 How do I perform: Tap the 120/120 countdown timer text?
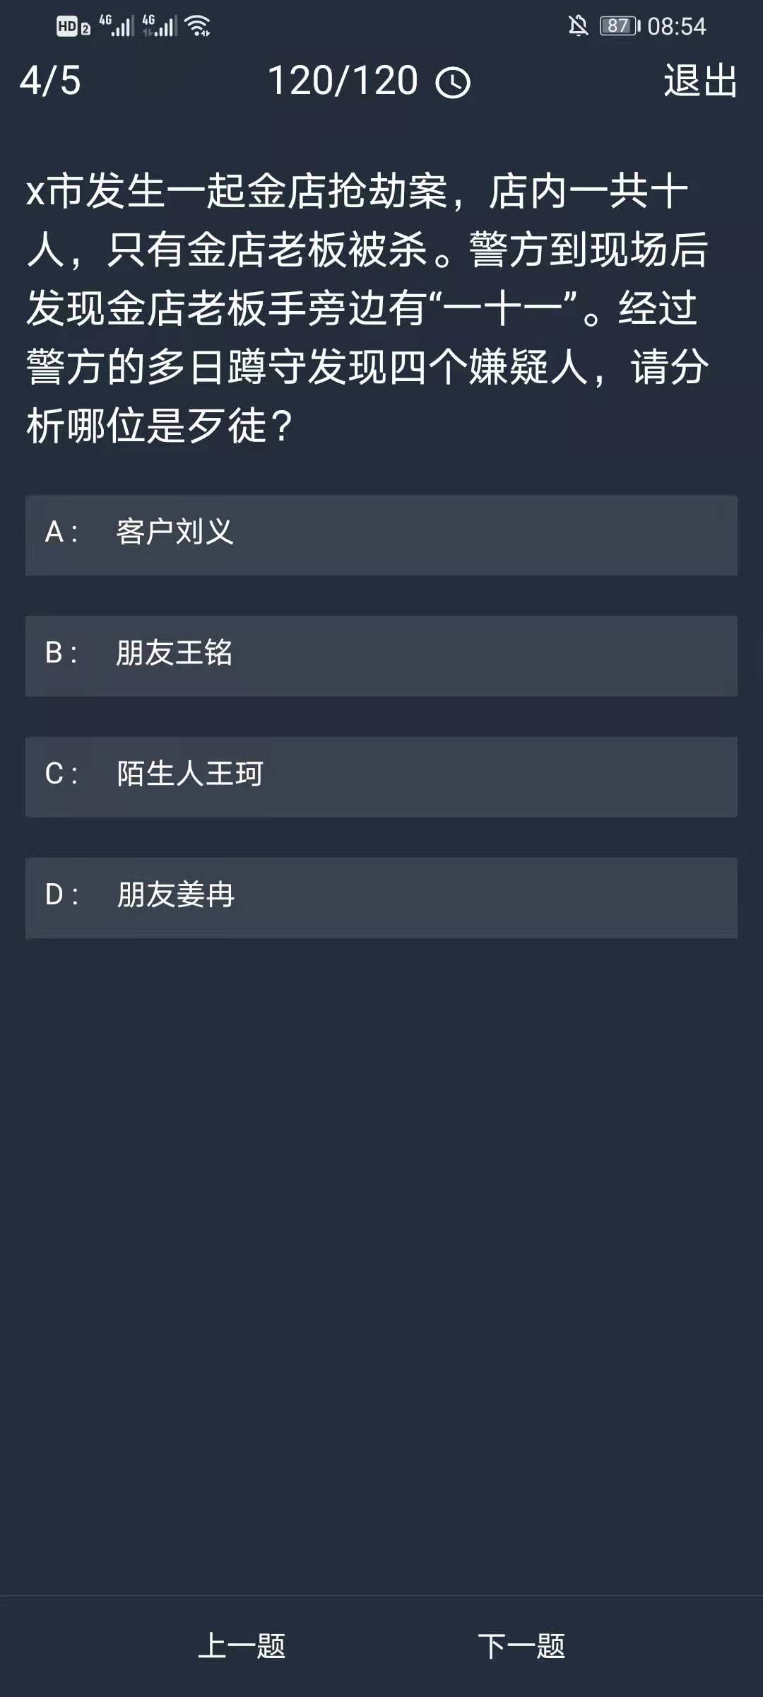[x=343, y=81]
